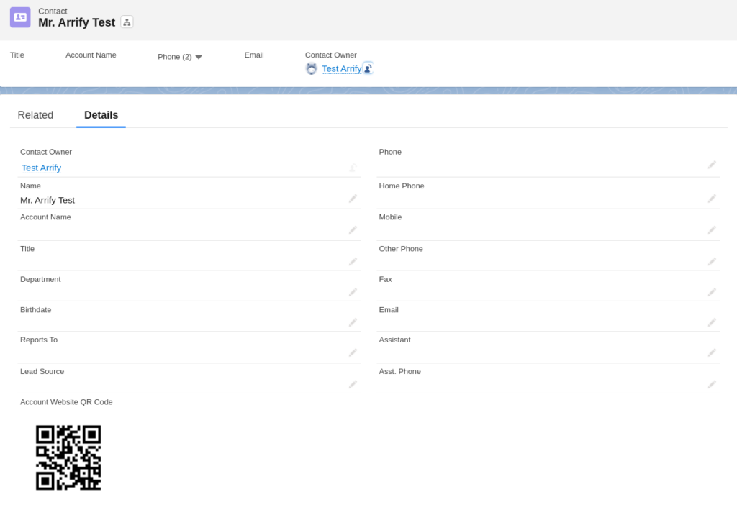
Task: Open Test Arrify link in header
Action: [341, 69]
